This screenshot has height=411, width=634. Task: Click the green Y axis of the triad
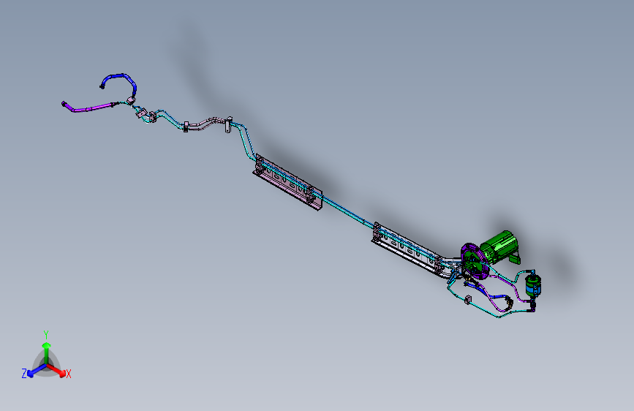pyautogui.click(x=47, y=352)
